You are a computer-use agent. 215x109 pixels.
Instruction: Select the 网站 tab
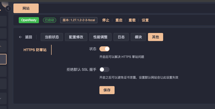pos(26,8)
